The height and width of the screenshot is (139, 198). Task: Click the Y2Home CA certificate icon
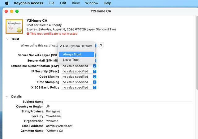[x=14, y=26]
